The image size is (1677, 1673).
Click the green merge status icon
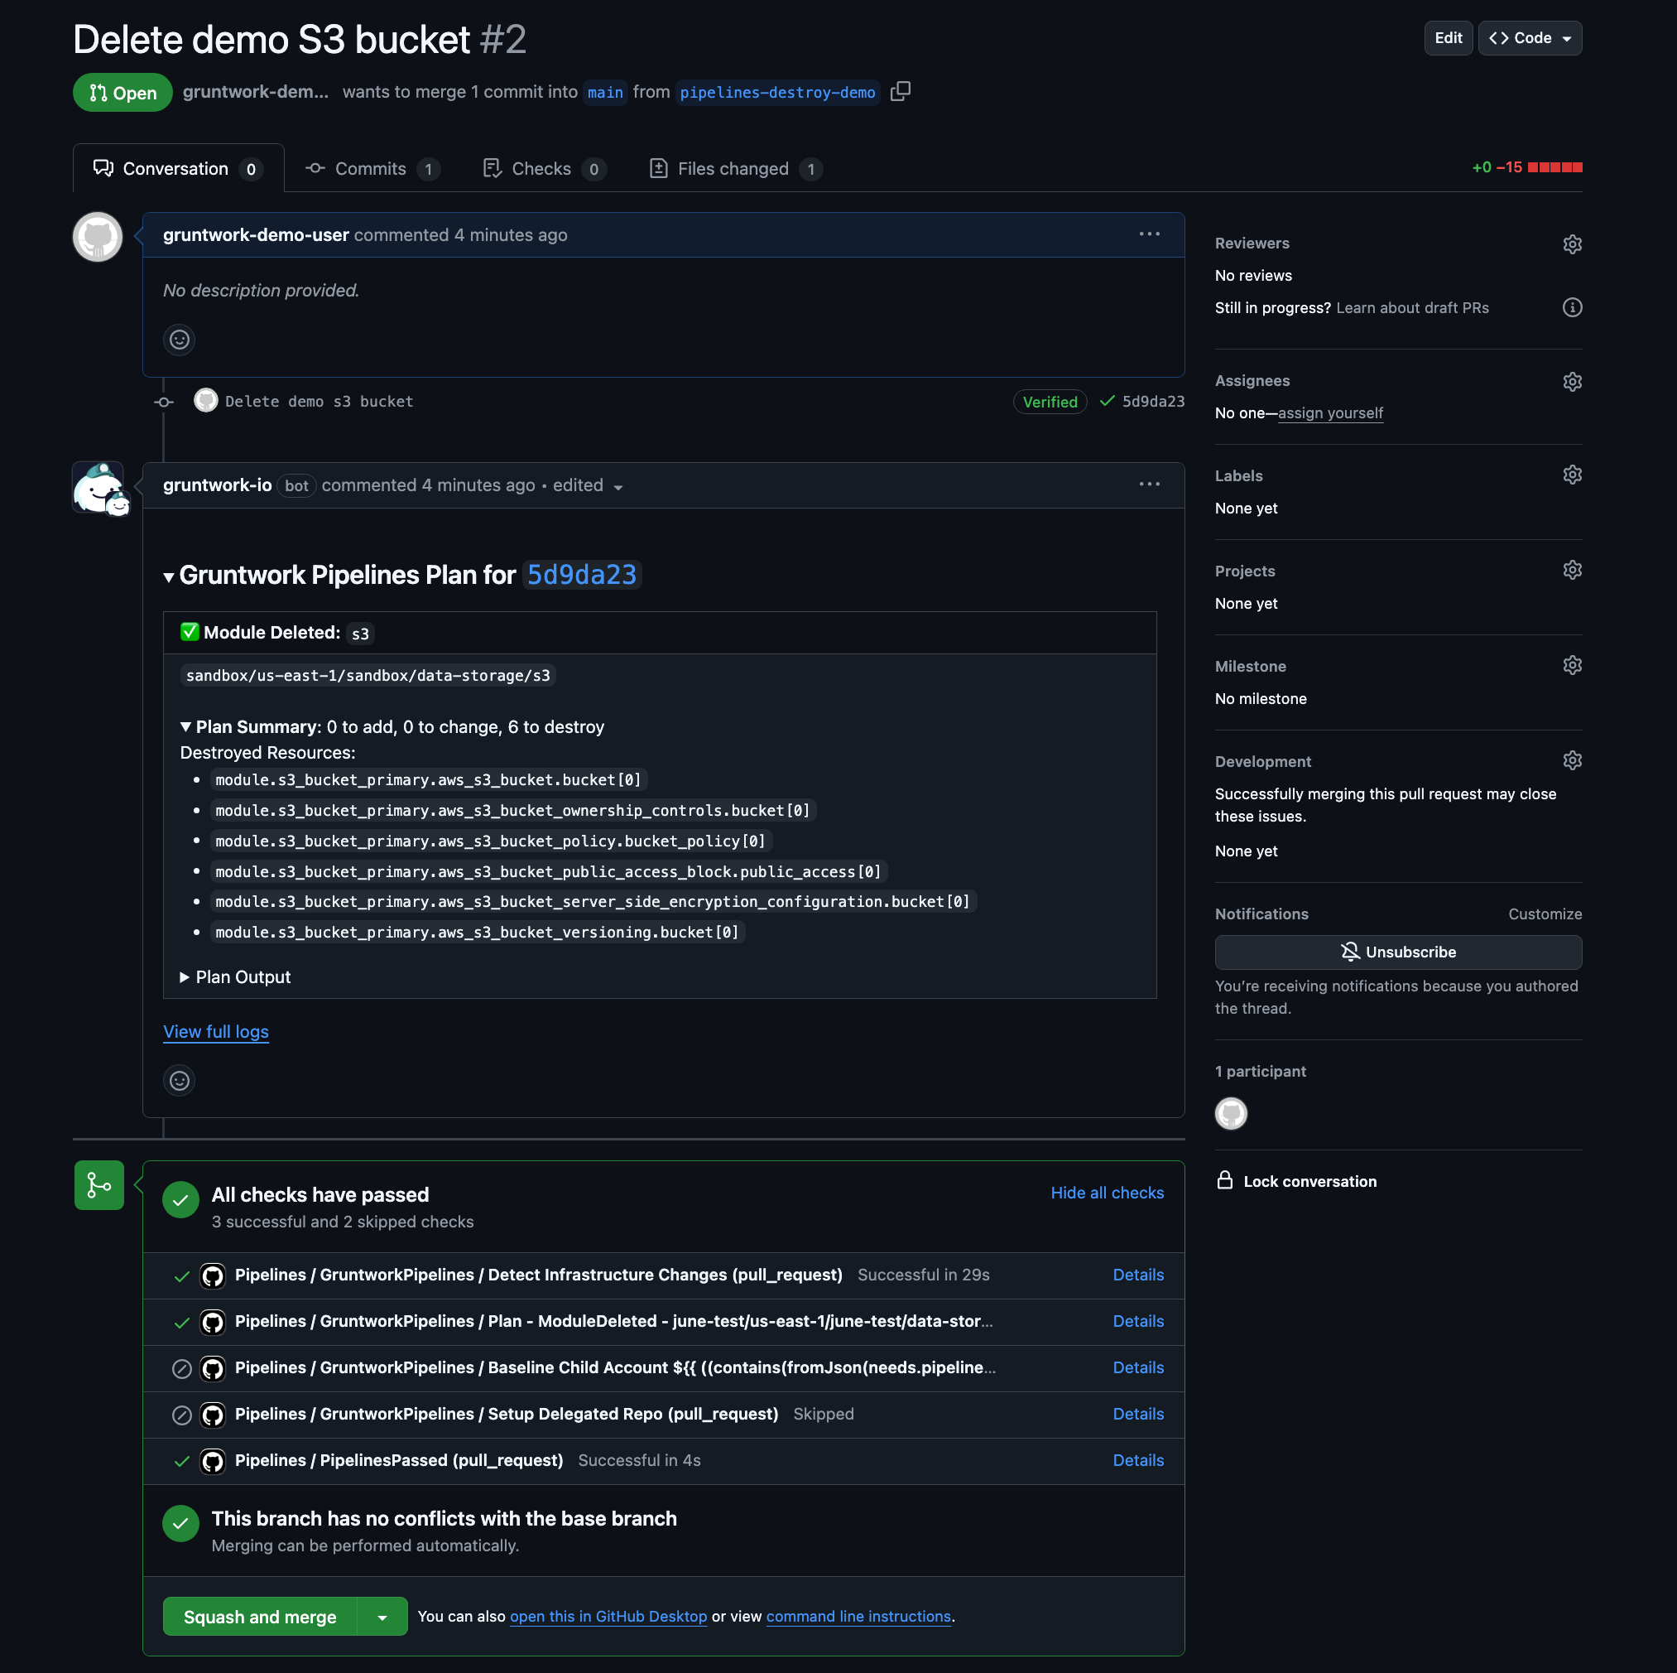(x=99, y=1185)
